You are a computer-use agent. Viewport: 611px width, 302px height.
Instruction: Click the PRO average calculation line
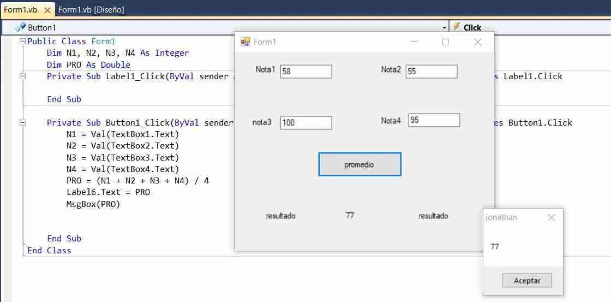[x=138, y=181]
